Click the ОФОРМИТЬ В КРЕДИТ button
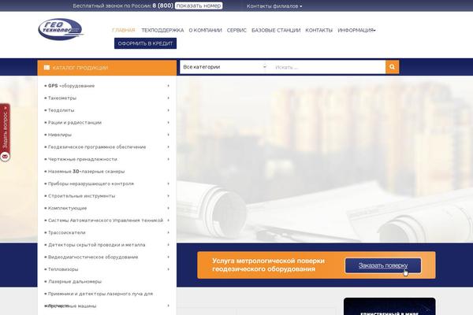Viewport: 473px width, 315px height. tap(145, 43)
